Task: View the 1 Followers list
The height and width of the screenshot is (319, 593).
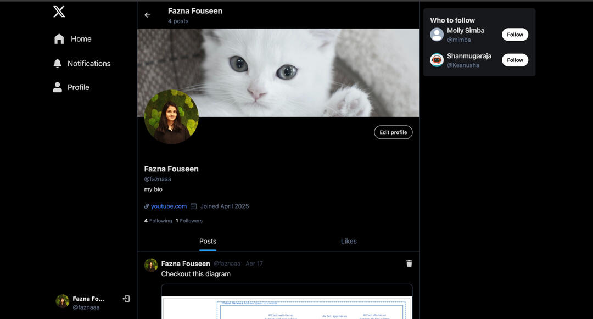Action: [x=189, y=221]
